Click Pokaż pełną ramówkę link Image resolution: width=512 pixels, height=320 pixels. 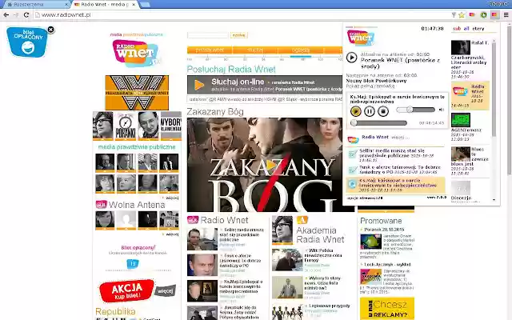pyautogui.click(x=370, y=86)
